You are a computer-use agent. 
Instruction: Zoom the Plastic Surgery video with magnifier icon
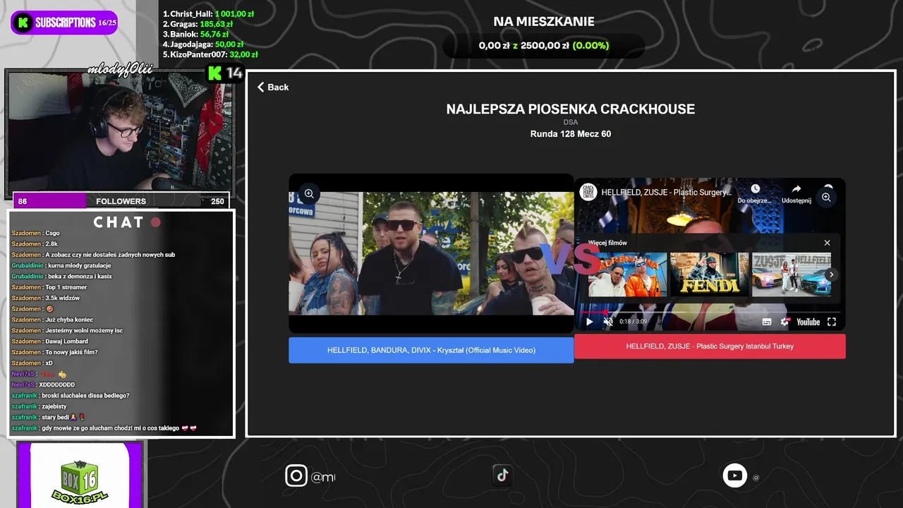coord(826,198)
